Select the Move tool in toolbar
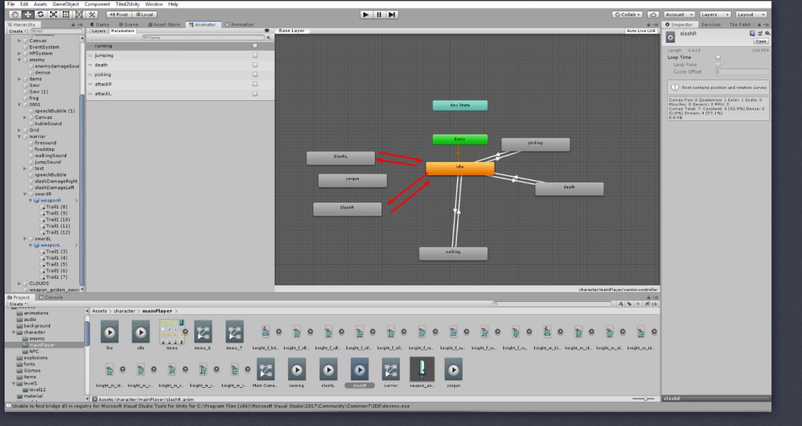This screenshot has height=426, width=802. coord(28,14)
